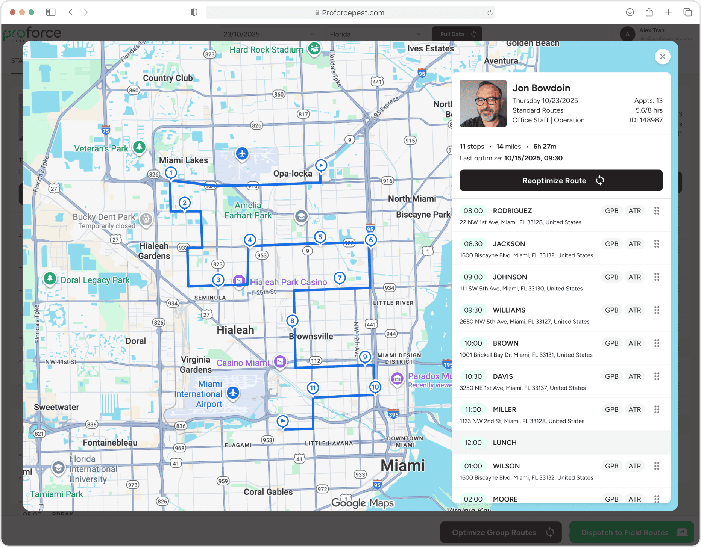701x547 pixels.
Task: Click the drag handle on BROWN row
Action: coord(657,343)
